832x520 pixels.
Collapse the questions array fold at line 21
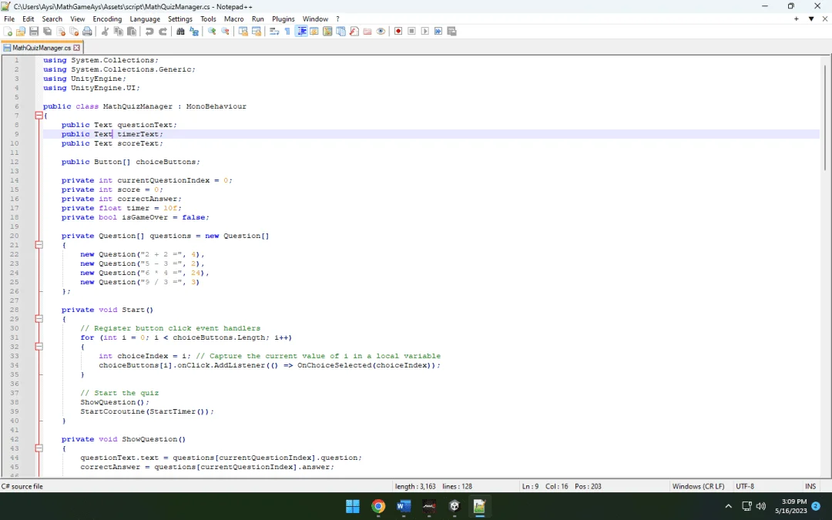pos(39,245)
